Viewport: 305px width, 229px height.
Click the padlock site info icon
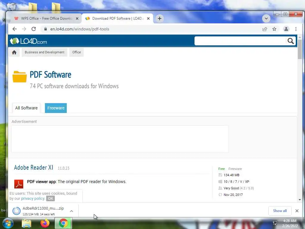(x=46, y=29)
